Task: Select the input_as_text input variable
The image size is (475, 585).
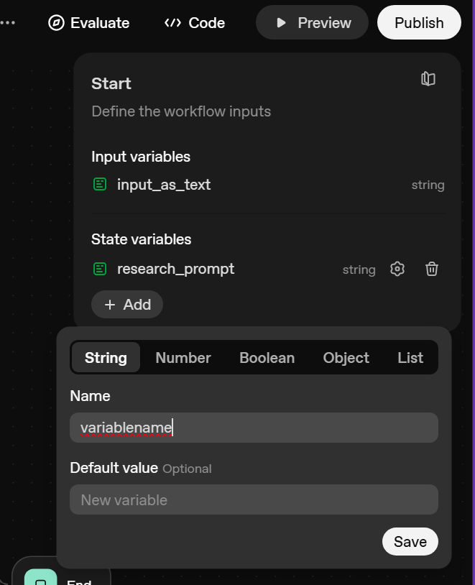Action: pyautogui.click(x=163, y=185)
